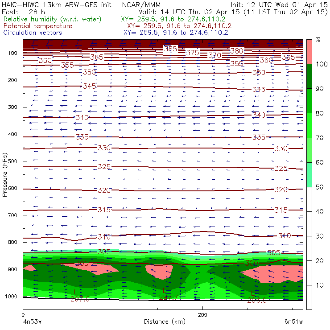This screenshot has width=330, height=330.
Task: Click the 'Distance (km)' horizontal axis title
Action: coord(165,322)
